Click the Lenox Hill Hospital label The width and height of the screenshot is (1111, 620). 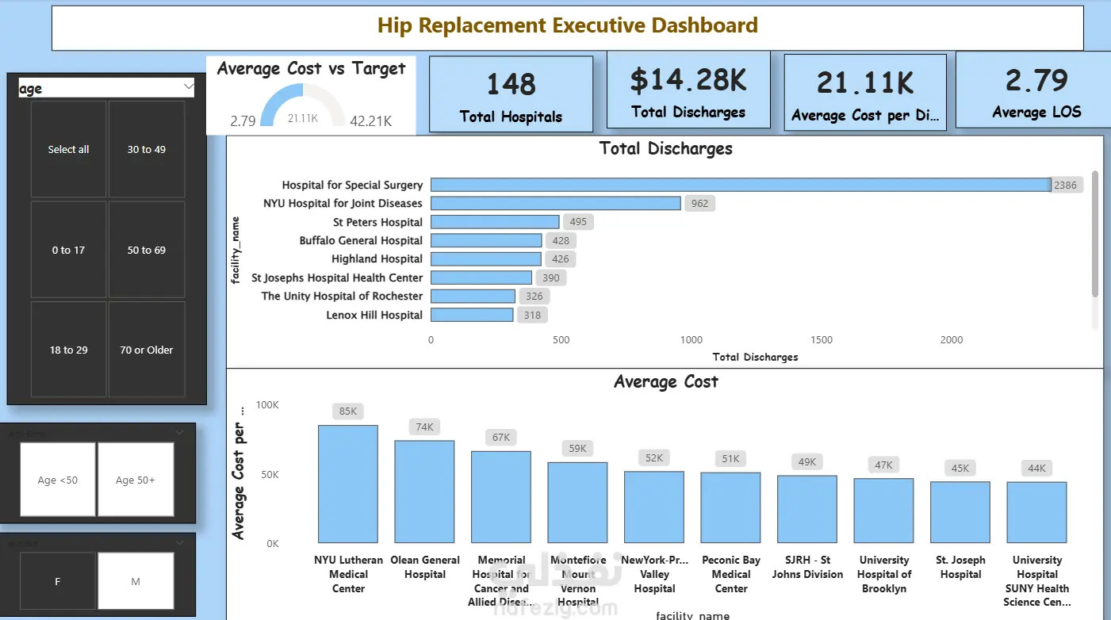pos(374,315)
